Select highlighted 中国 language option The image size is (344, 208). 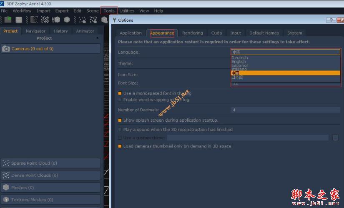tap(286, 73)
